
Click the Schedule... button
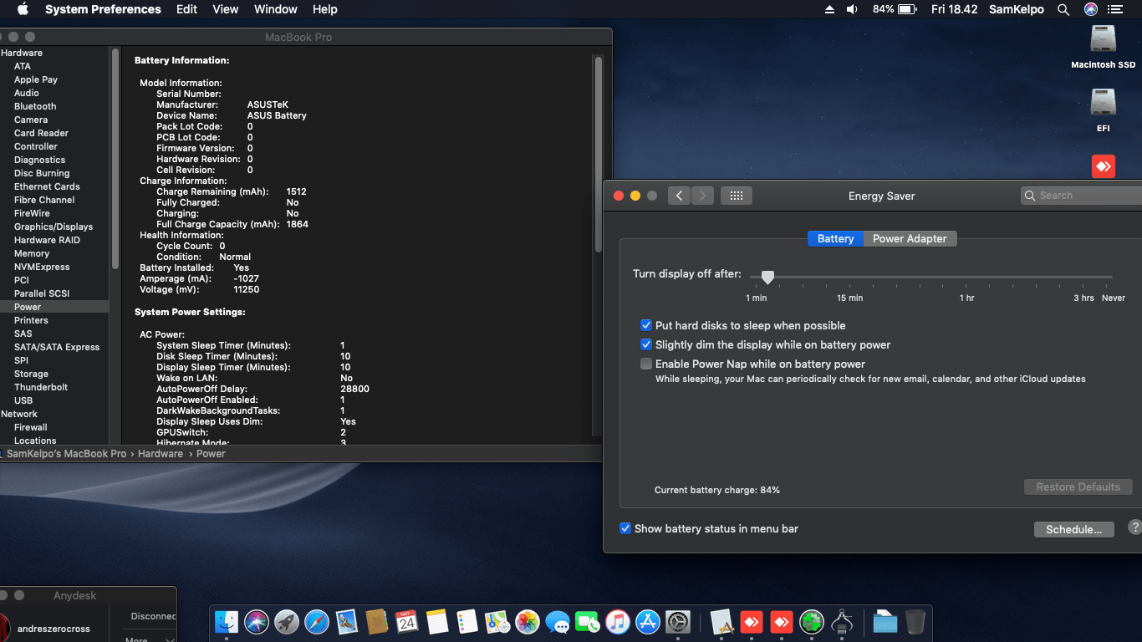pyautogui.click(x=1073, y=529)
